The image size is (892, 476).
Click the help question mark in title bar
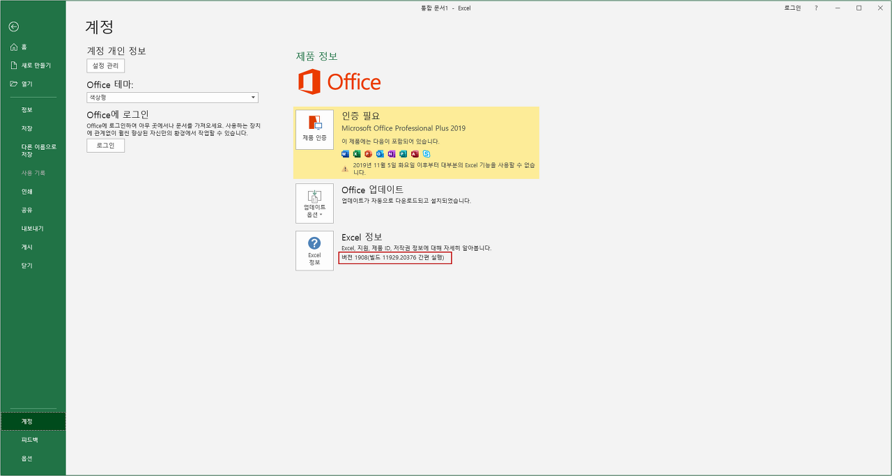click(816, 8)
